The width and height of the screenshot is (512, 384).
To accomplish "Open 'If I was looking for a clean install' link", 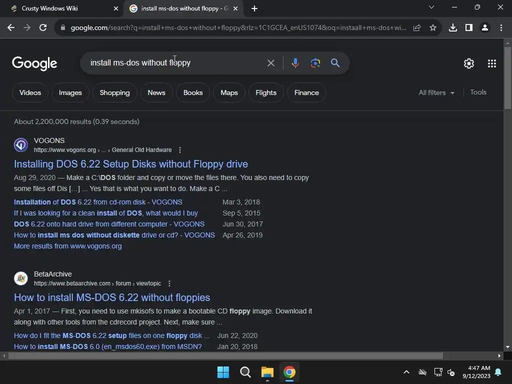I will [106, 213].
